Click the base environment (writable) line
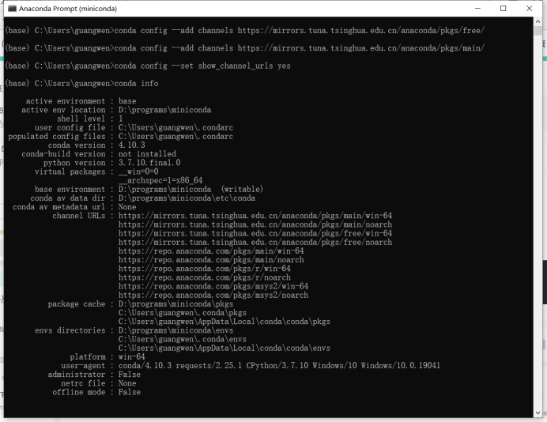This screenshot has height=422, width=547. coord(191,190)
